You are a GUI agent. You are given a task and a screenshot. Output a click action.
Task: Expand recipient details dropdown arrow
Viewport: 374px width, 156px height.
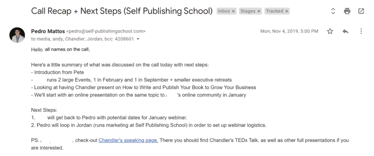point(138,39)
